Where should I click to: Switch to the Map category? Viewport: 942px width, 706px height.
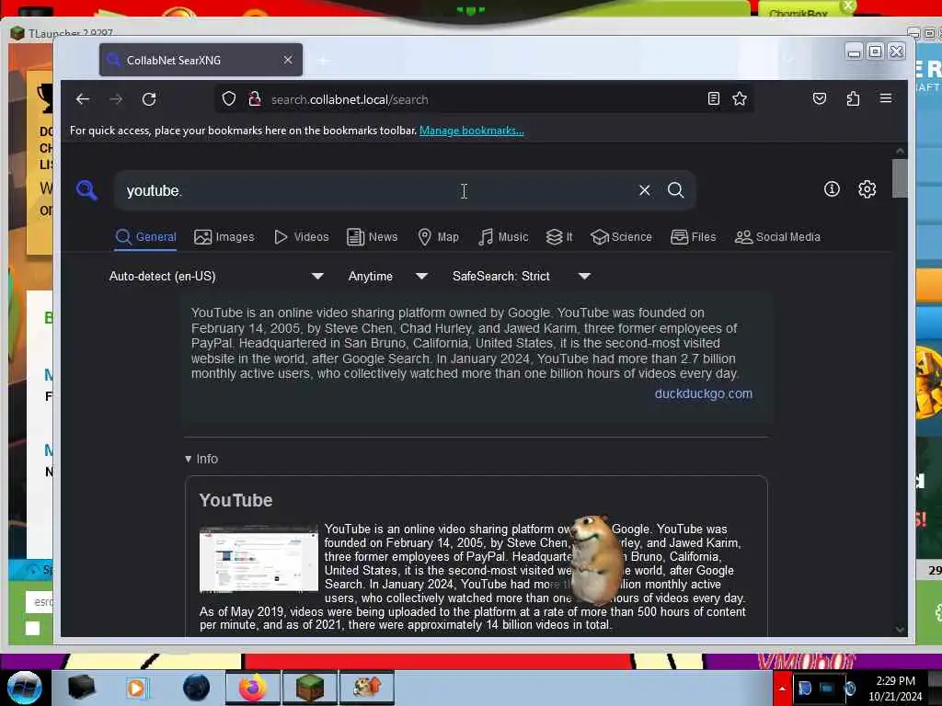tap(438, 236)
